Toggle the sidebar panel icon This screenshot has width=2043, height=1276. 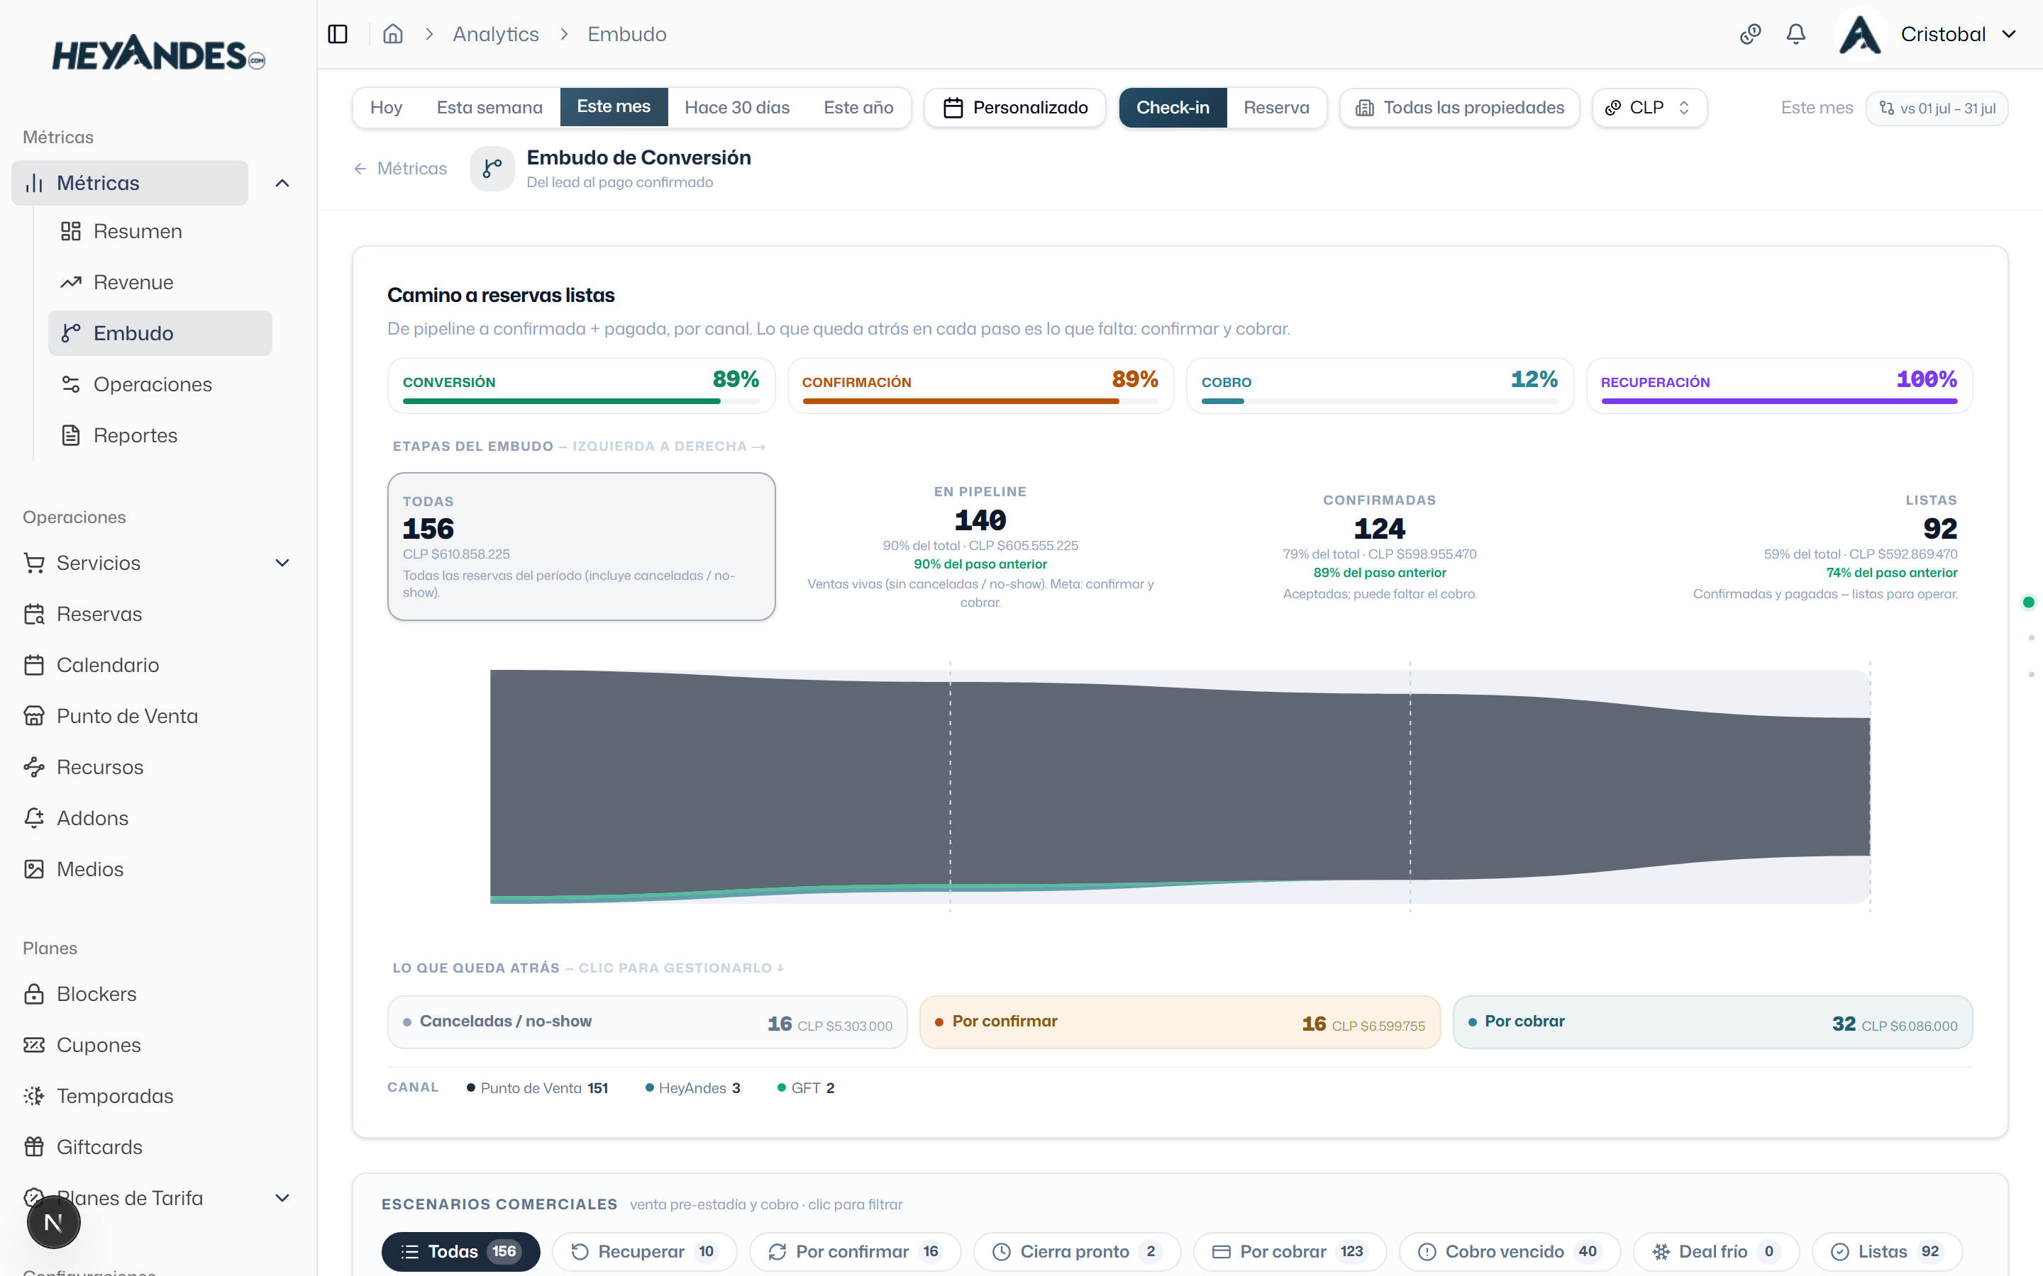[338, 34]
